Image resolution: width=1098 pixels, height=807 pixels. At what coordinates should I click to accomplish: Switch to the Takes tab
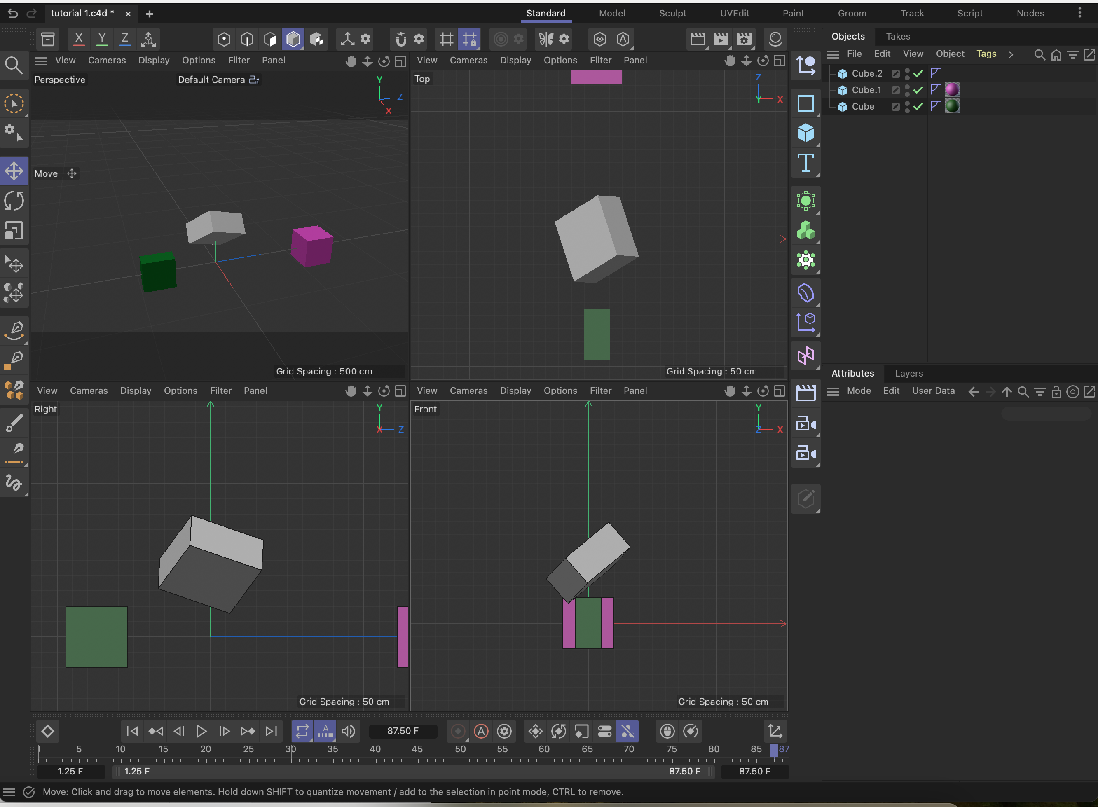pyautogui.click(x=897, y=36)
